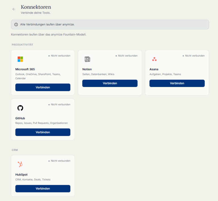Image resolution: width=218 pixels, height=201 pixels.
Task: Click the CRM section heading
Action: tap(15, 150)
